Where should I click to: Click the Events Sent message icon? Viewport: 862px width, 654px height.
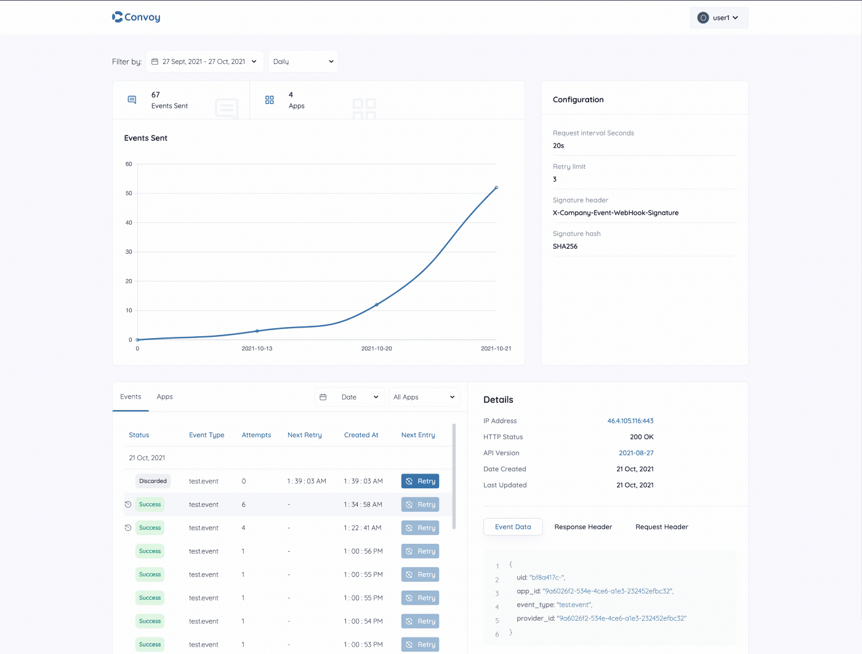click(132, 100)
